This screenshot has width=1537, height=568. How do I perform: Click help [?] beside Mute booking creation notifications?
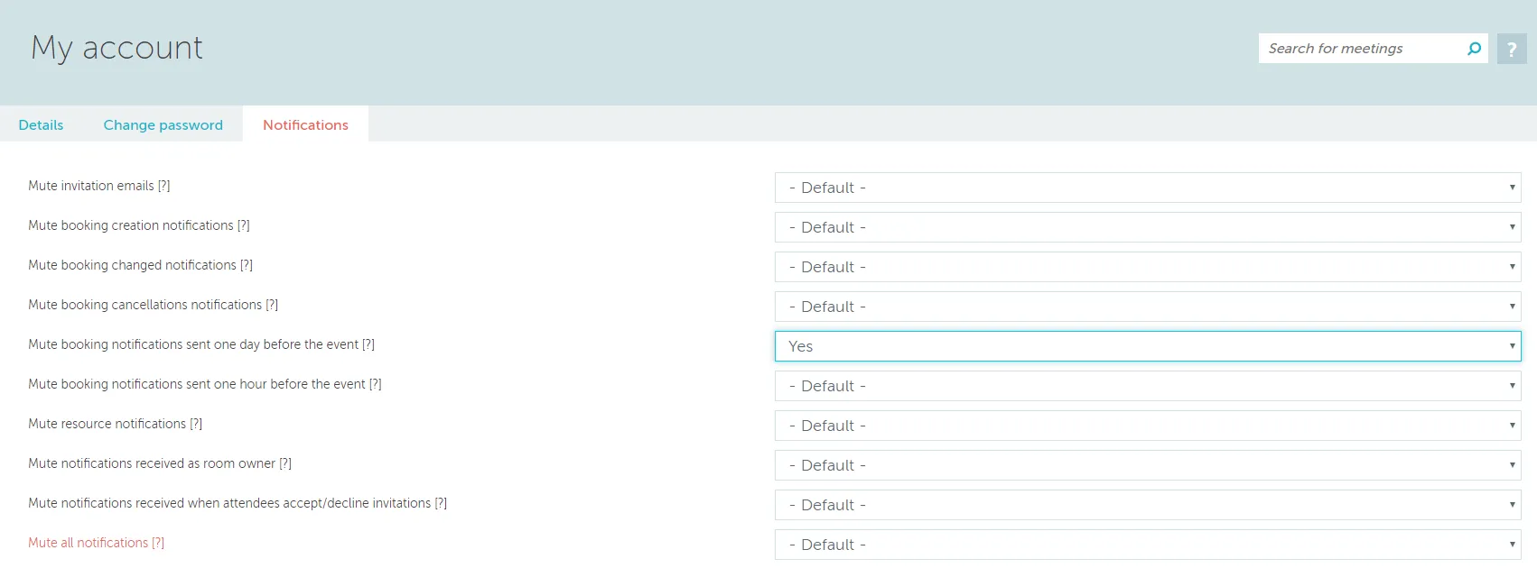point(244,225)
